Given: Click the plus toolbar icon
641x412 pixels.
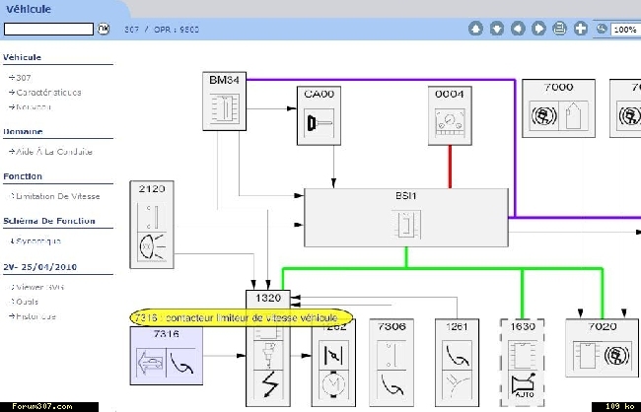Looking at the screenshot, I should [581, 29].
